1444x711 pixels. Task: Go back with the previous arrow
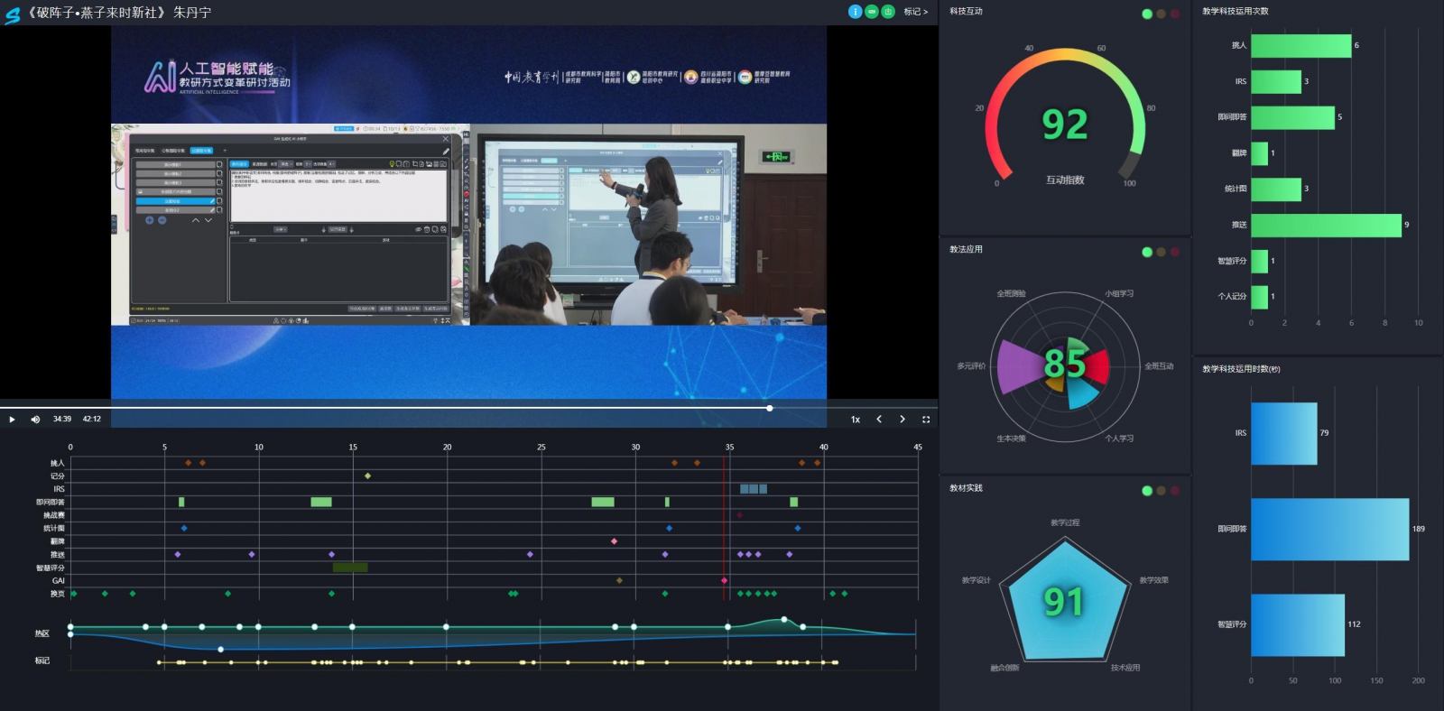point(879,420)
